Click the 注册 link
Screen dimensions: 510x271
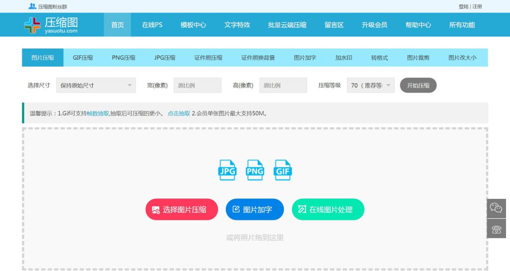477,6
